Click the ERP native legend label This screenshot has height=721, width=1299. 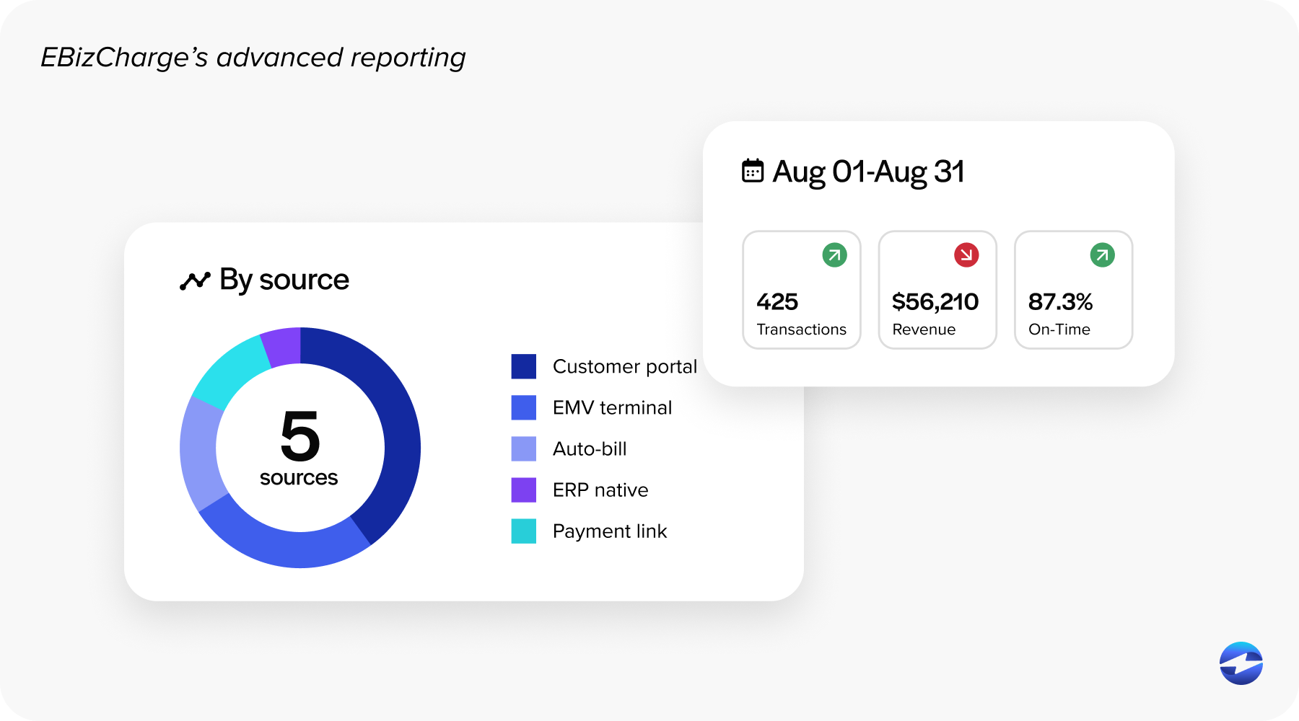(x=600, y=490)
